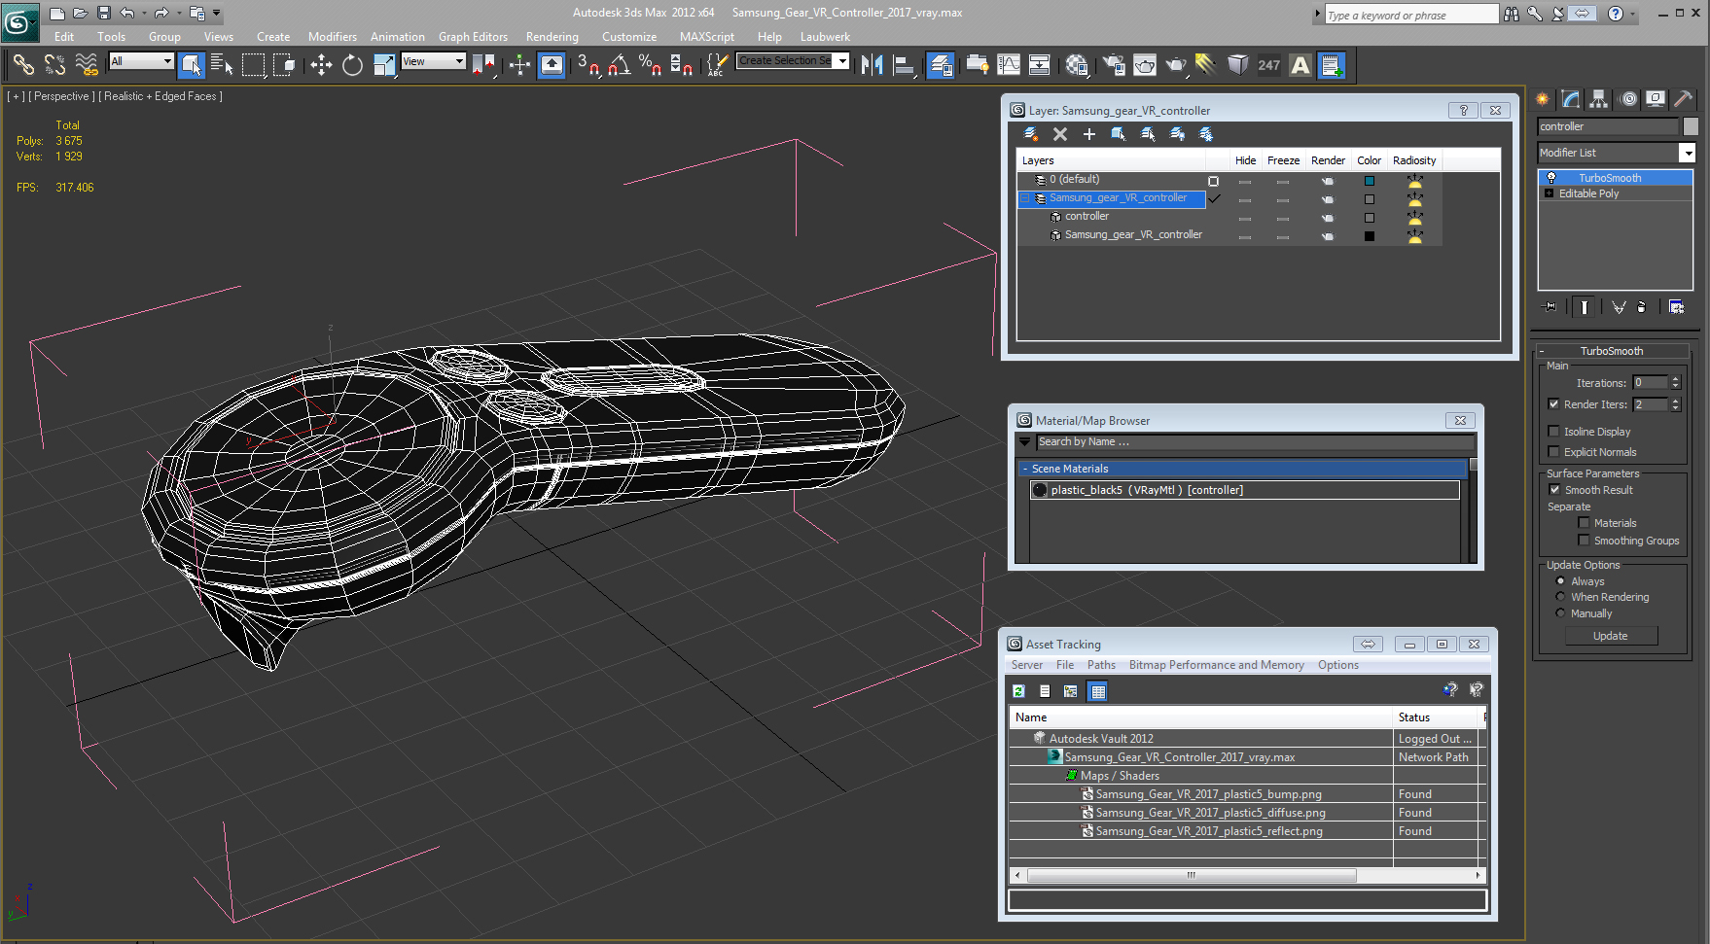
Task: Open the Rendering menu
Action: tap(552, 37)
